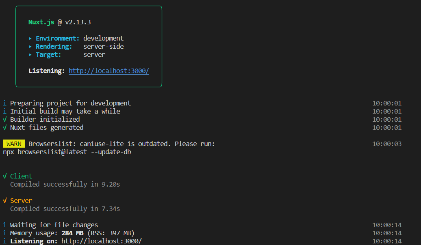Click the 10:00:03 timestamp on the warning line
This screenshot has height=245, width=421.
click(386, 144)
